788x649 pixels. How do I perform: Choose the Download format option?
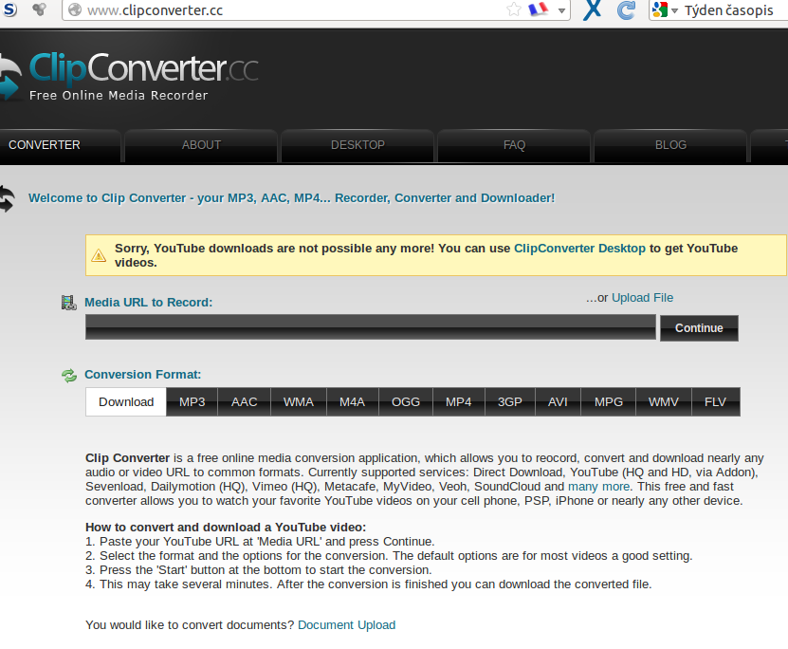126,402
